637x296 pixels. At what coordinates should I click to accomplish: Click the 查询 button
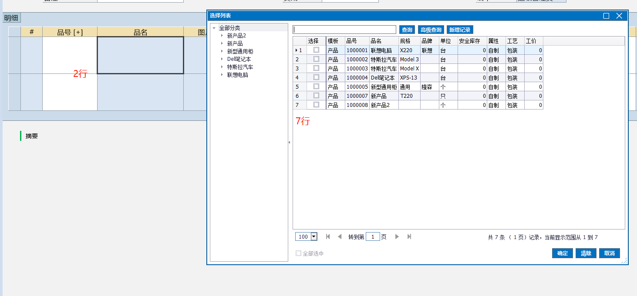[407, 30]
